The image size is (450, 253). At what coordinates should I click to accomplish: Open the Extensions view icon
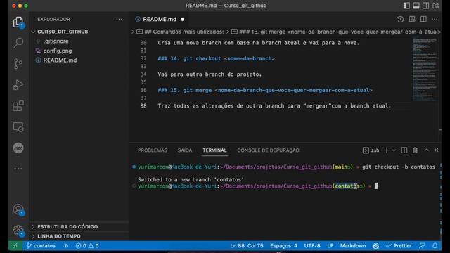pos(18,106)
